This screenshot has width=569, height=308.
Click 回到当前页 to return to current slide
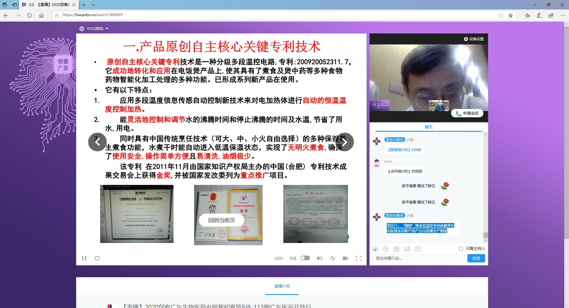coord(221,220)
